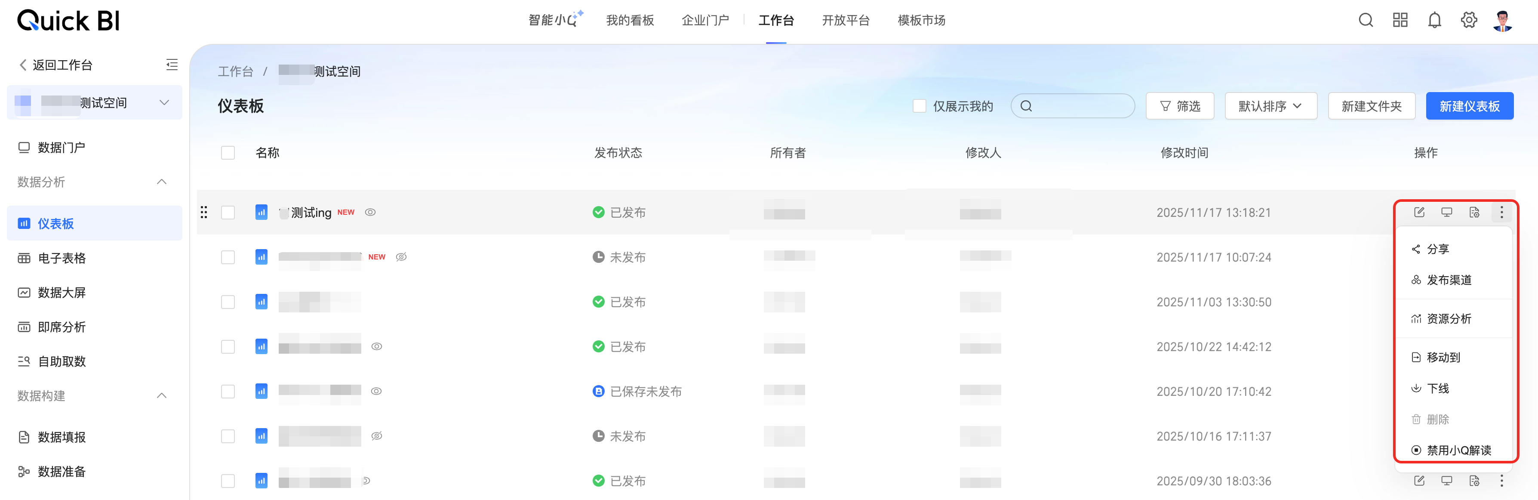Click the notification bell icon
Screen dimensions: 1538x500
[x=1435, y=20]
